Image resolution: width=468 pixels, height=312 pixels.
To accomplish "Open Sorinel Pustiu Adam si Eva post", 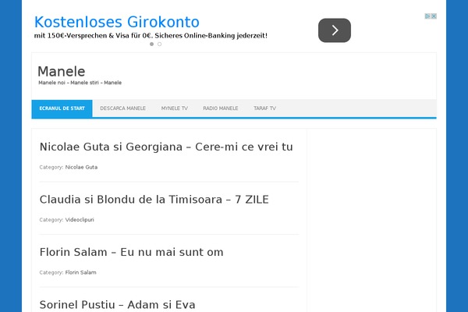I will [117, 304].
